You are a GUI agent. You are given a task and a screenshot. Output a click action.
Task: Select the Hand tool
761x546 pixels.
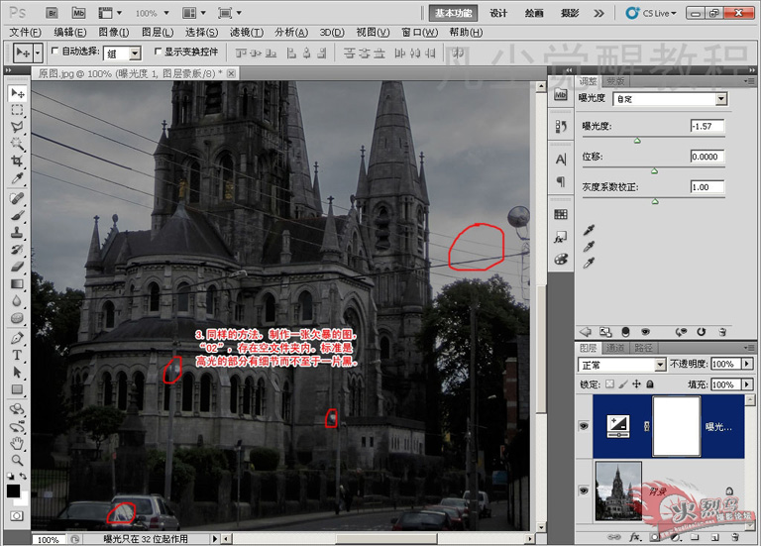(x=18, y=443)
